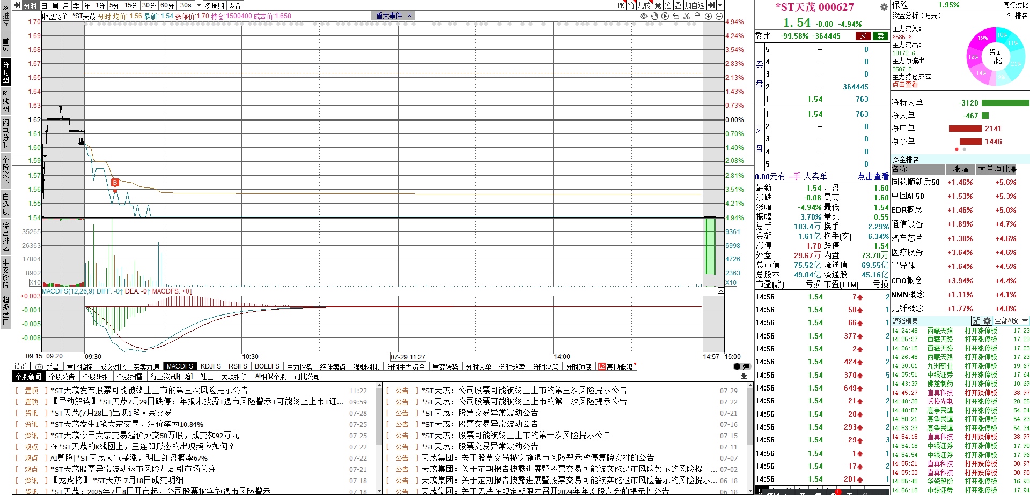Click the green 卖 sell button
Viewport: 1030px width, 495px height.
[x=881, y=36]
